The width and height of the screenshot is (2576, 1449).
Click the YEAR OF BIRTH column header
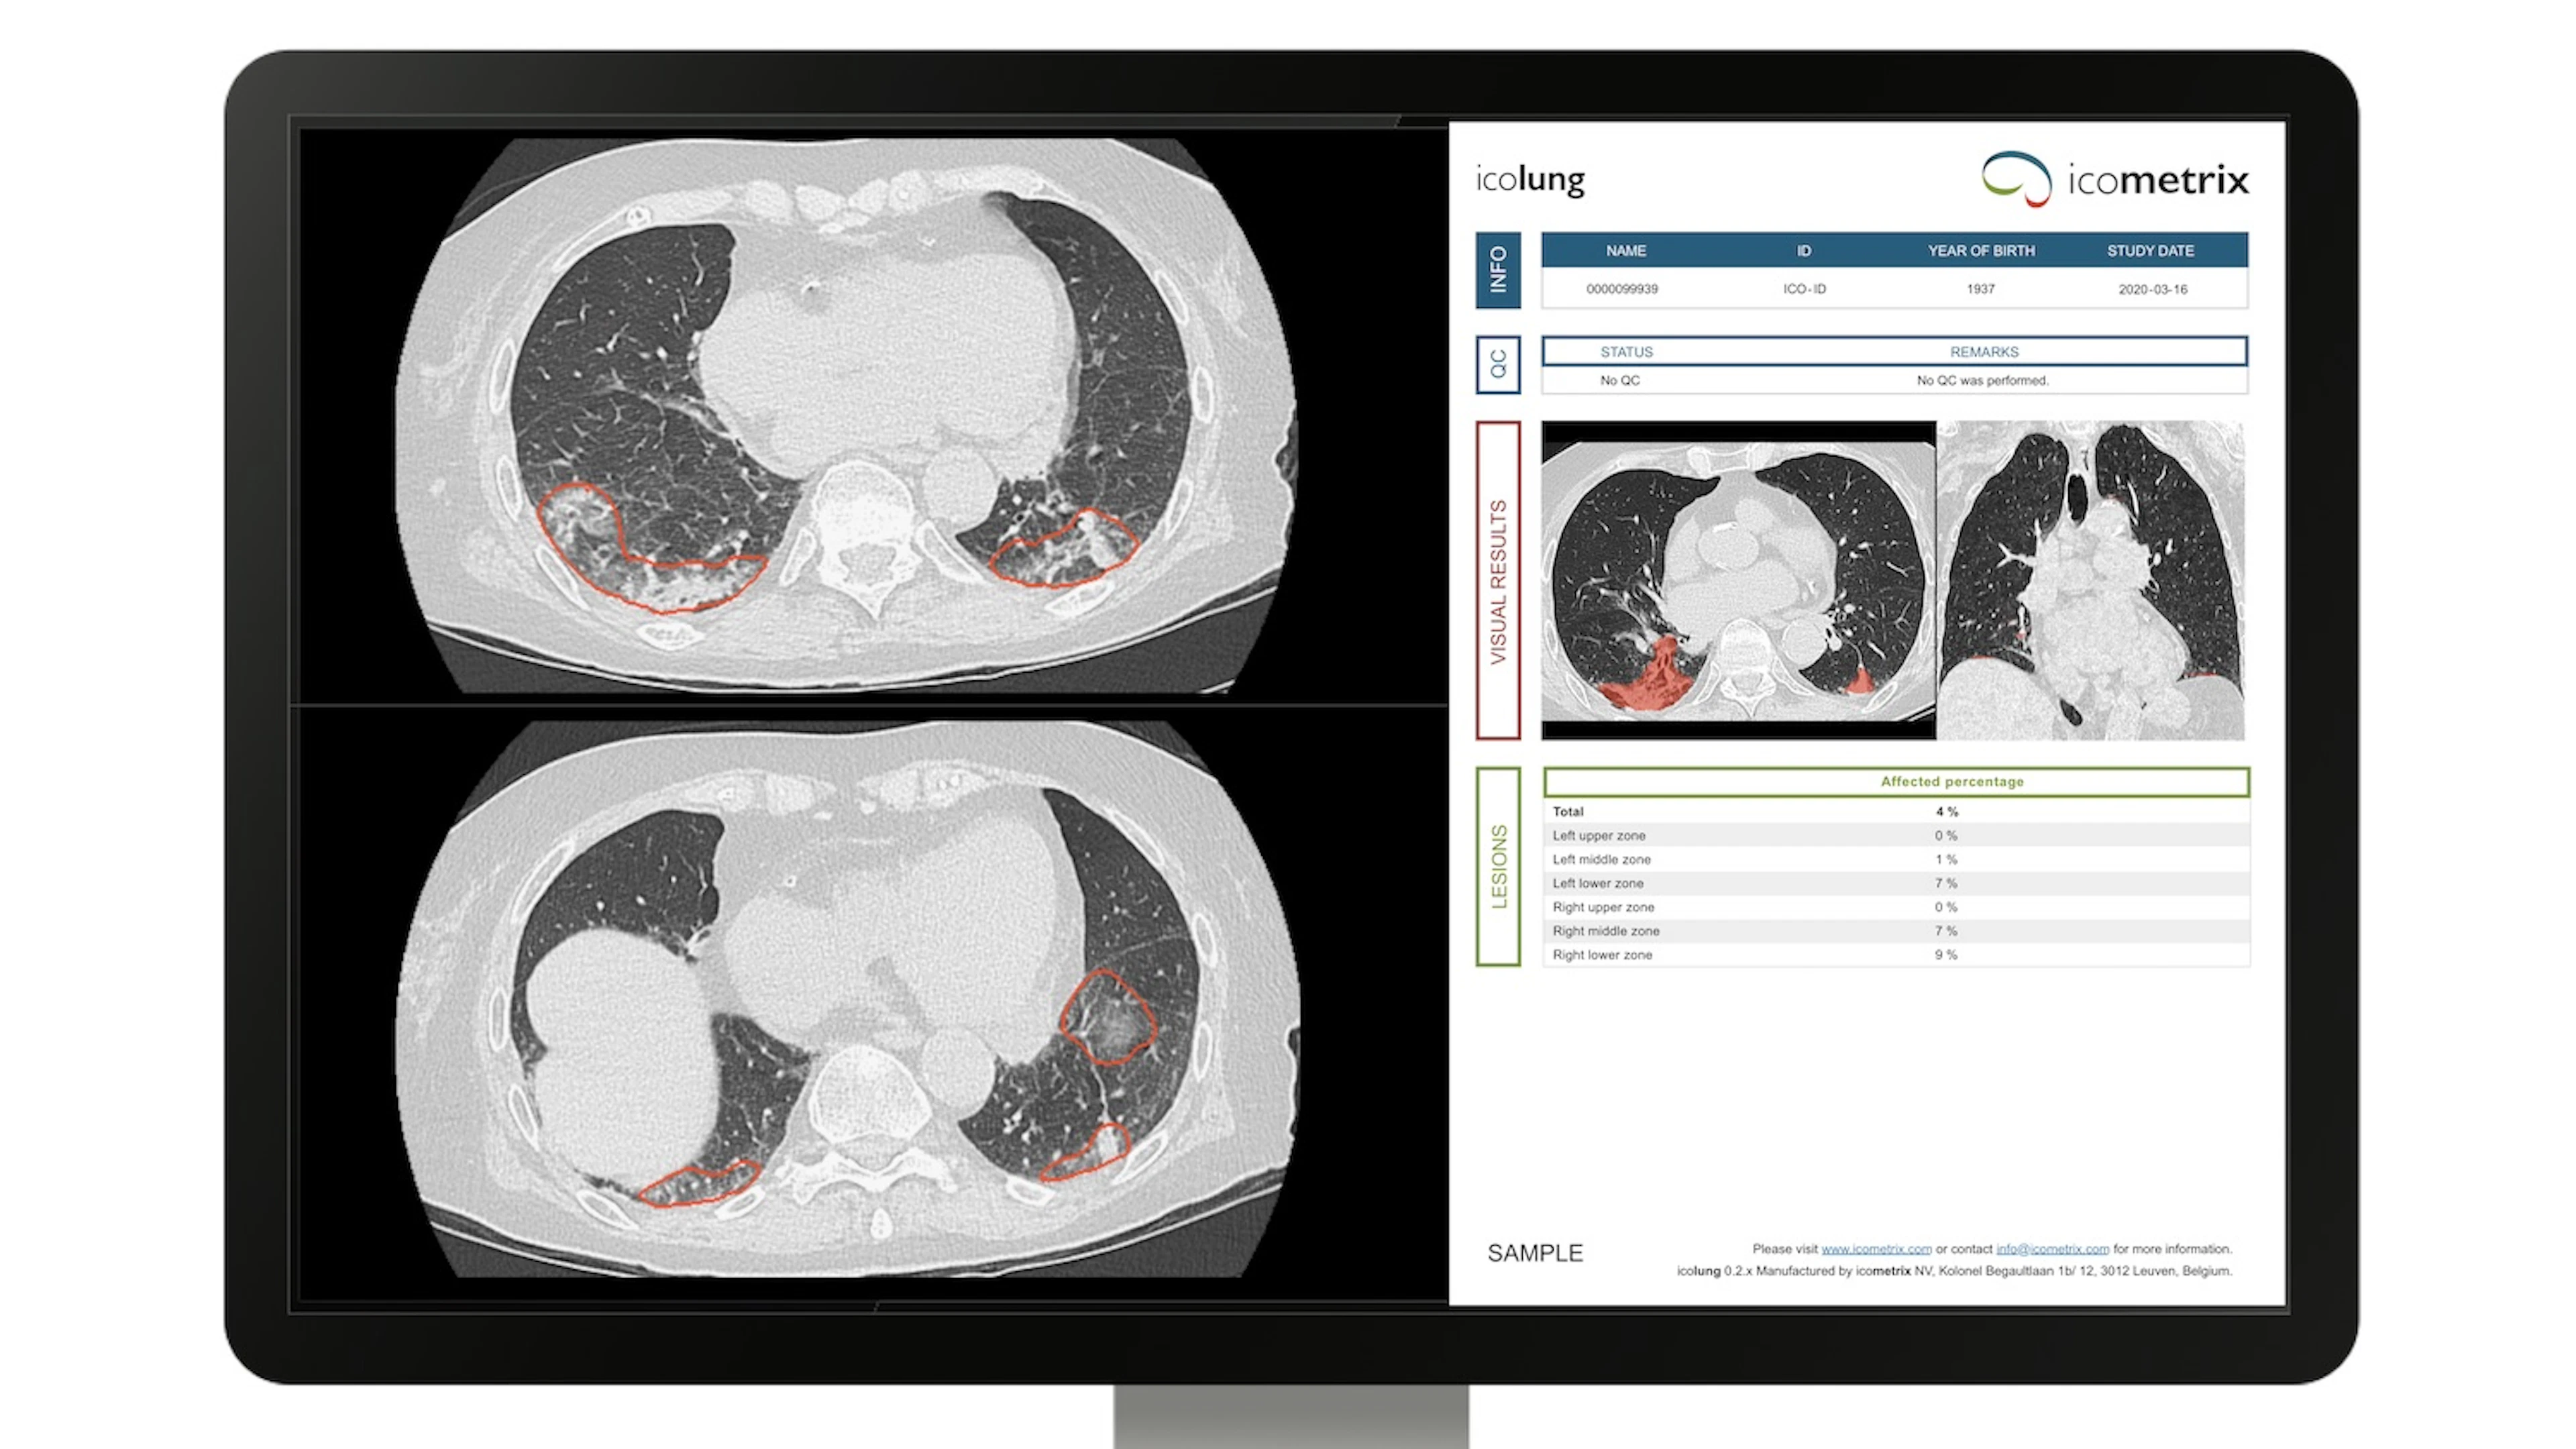pos(1981,251)
